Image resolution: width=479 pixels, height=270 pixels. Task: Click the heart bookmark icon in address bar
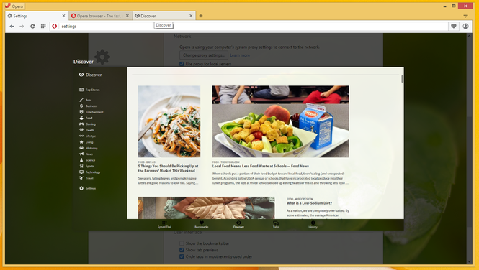click(x=453, y=26)
